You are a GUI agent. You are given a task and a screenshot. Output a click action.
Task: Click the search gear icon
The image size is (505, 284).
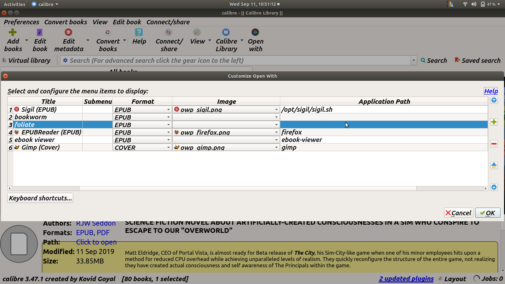coord(65,60)
